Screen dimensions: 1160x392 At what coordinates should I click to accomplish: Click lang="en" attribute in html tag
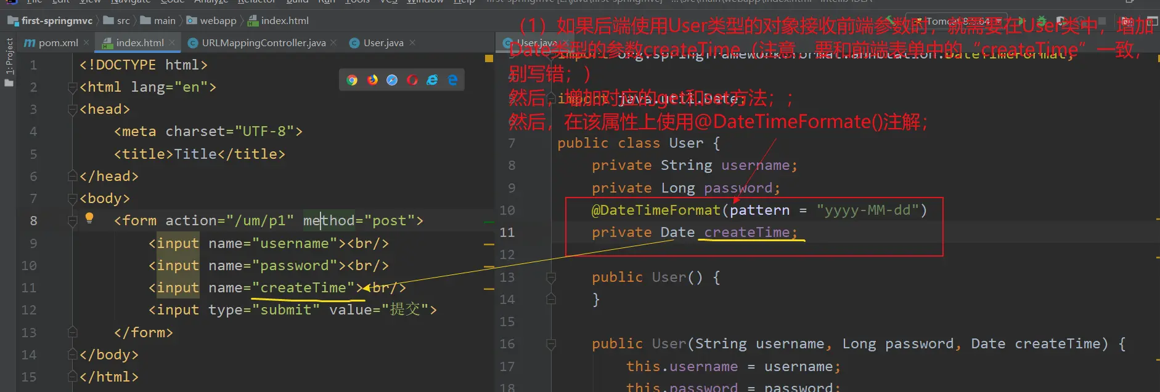pos(170,87)
